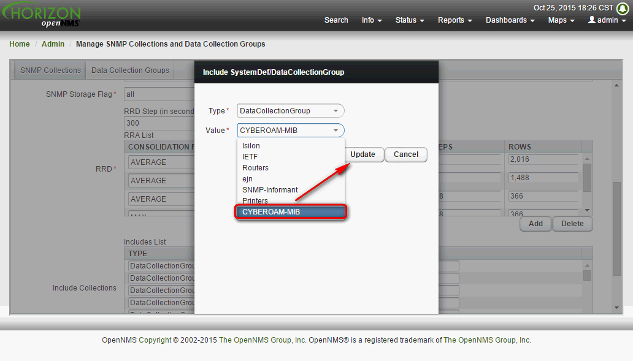Open the Type DataCollectionGroup dropdown
This screenshot has width=633, height=361.
[x=291, y=110]
